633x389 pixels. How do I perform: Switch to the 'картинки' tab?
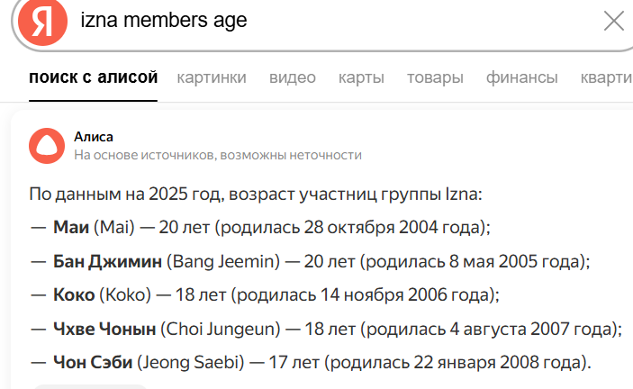pyautogui.click(x=212, y=77)
